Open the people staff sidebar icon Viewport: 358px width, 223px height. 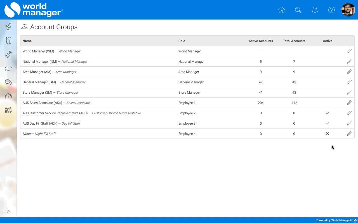point(8,110)
